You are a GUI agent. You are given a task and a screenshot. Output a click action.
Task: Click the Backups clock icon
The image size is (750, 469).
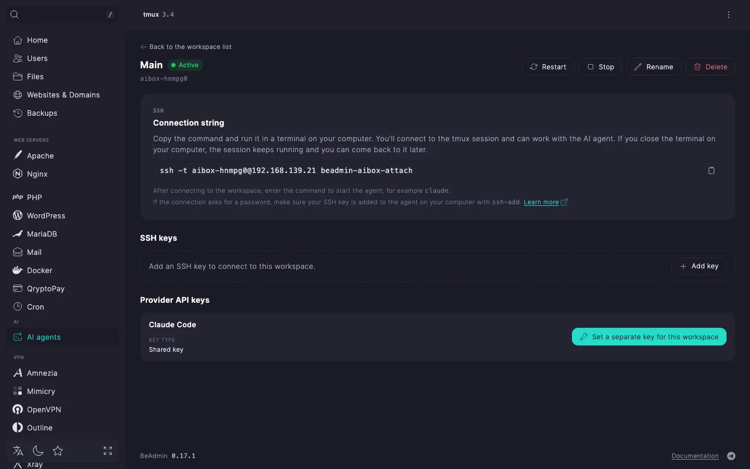pyautogui.click(x=18, y=113)
